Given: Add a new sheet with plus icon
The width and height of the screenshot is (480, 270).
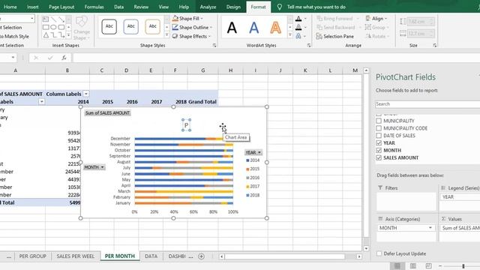Looking at the screenshot, I should (x=201, y=256).
